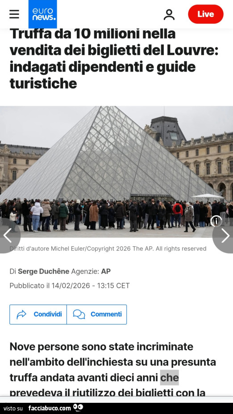Click the AP agency name
Viewport: 233px width, 414px height.
click(106, 271)
